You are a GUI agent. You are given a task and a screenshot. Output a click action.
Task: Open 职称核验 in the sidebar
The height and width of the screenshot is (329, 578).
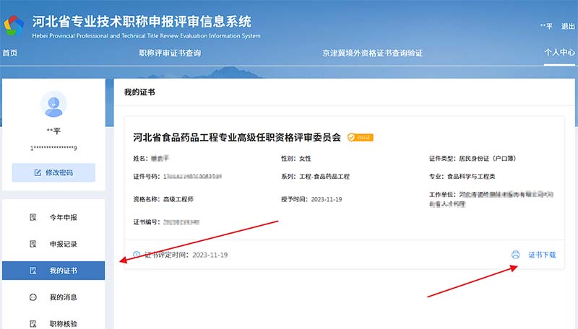63,324
